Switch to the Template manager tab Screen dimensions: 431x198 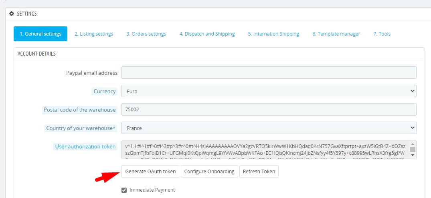tap(336, 34)
